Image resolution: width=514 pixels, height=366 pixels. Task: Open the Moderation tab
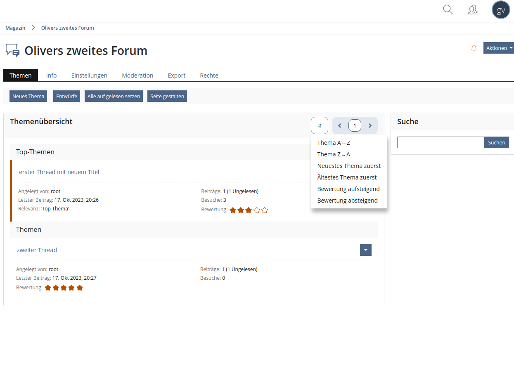point(137,76)
